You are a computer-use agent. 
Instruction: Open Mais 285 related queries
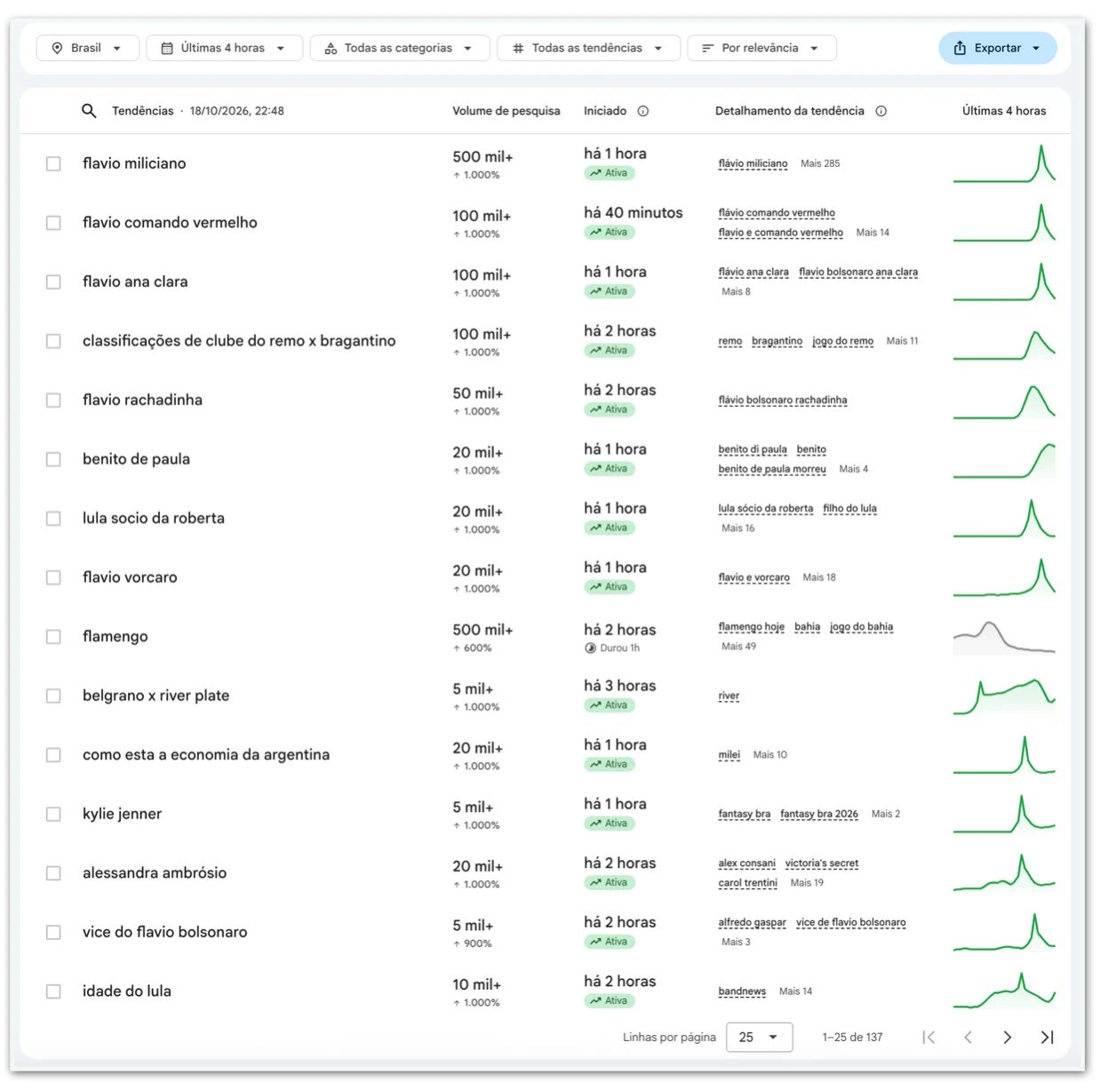click(820, 163)
